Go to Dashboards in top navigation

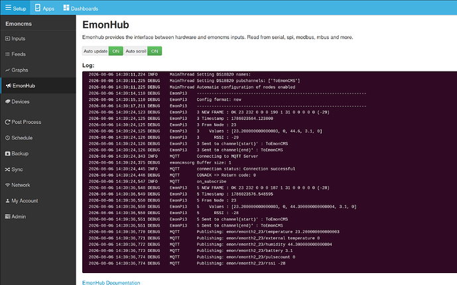pos(84,9)
